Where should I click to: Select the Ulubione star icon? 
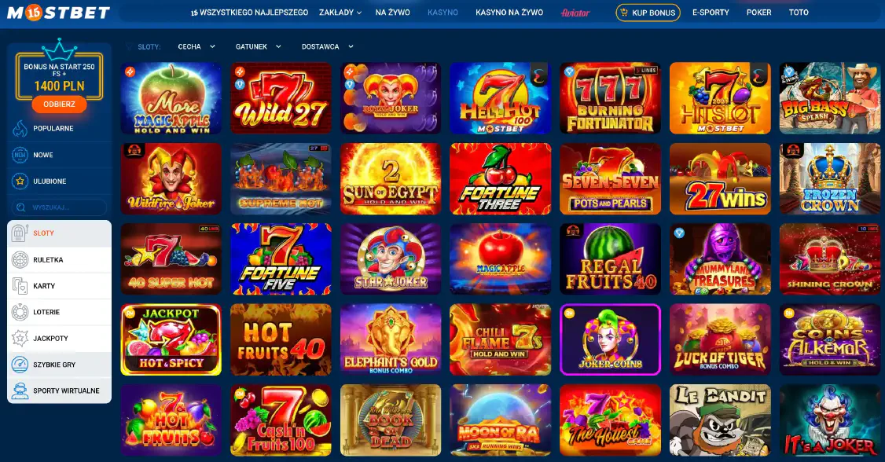(20, 181)
